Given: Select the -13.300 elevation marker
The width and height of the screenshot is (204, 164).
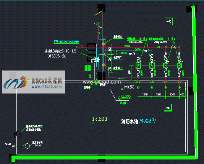Looking at the screenshot, I should [x=124, y=97].
